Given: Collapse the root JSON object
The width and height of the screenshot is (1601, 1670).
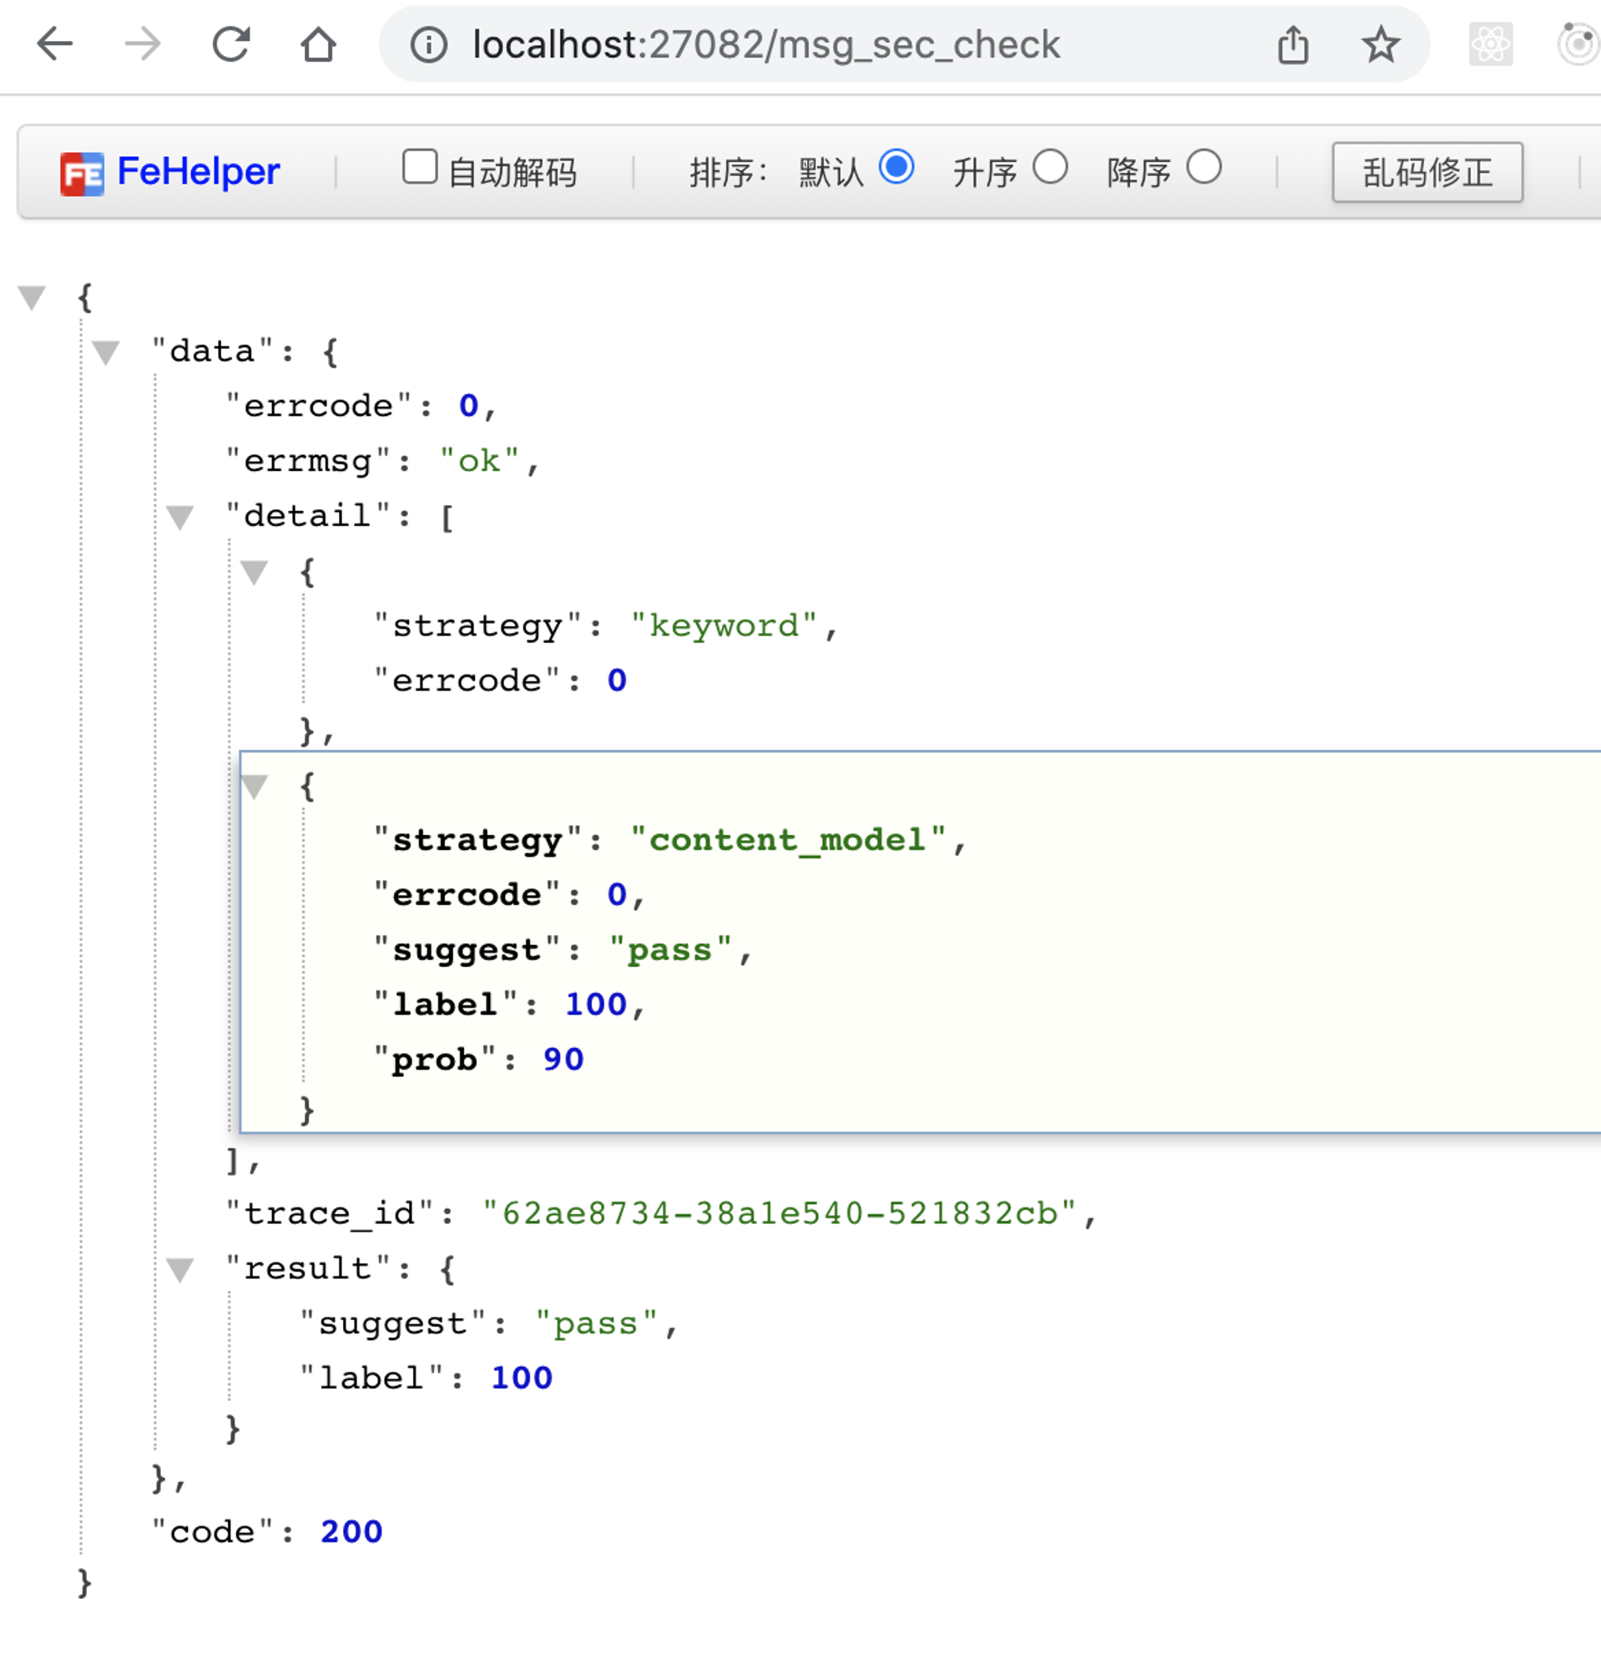Looking at the screenshot, I should [x=33, y=297].
